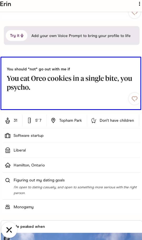Like the Oreo cookies prompt with heart

coord(135,99)
